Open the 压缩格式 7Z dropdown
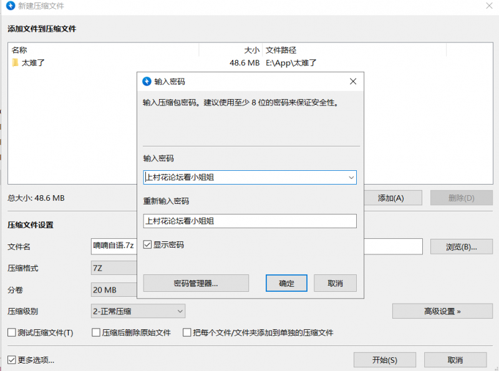 coord(112,268)
